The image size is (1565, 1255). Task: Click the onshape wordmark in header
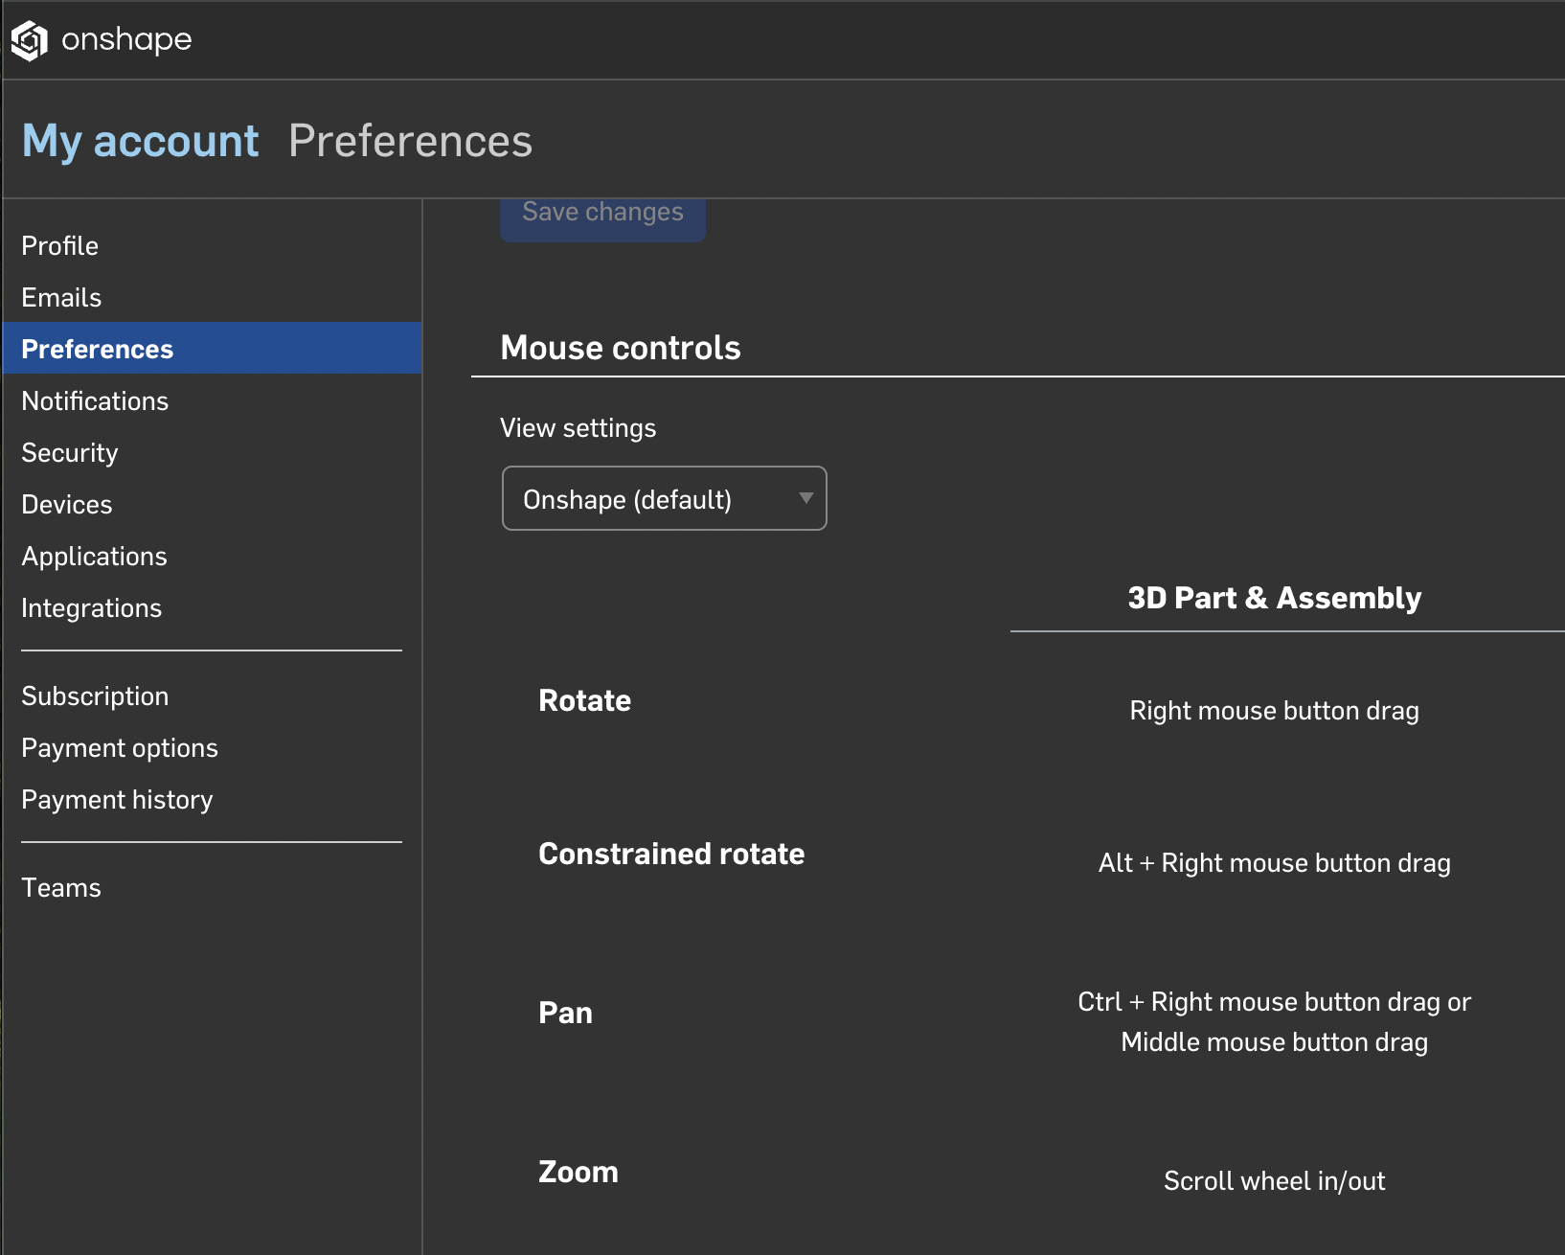(126, 40)
